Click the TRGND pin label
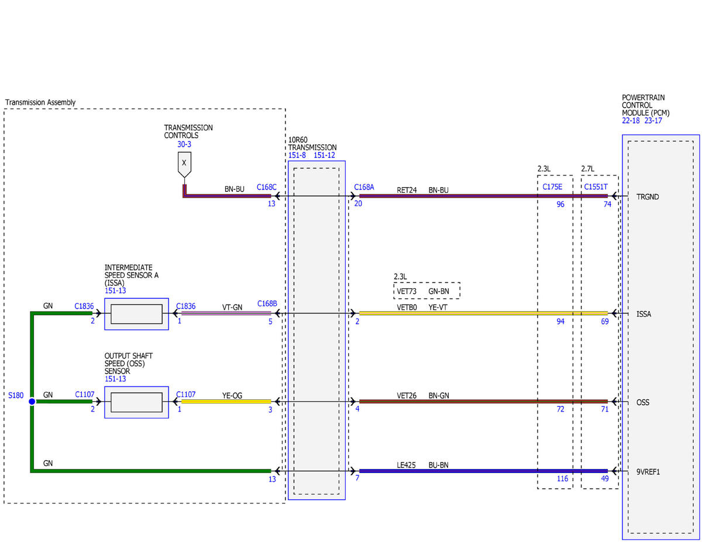Viewport: 702px width, 542px height. [x=648, y=197]
